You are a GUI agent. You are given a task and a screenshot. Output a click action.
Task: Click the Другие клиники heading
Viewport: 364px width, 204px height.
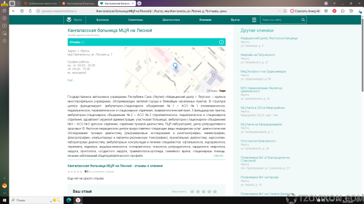click(257, 31)
